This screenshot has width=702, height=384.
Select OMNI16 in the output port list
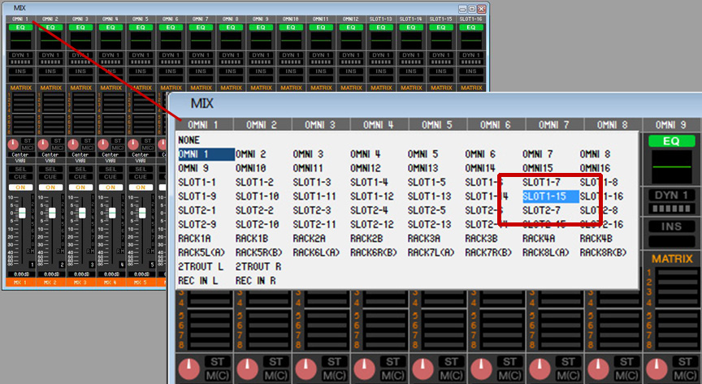[595, 168]
